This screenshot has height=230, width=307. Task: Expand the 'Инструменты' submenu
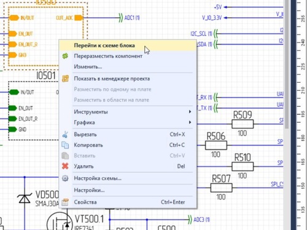128,112
